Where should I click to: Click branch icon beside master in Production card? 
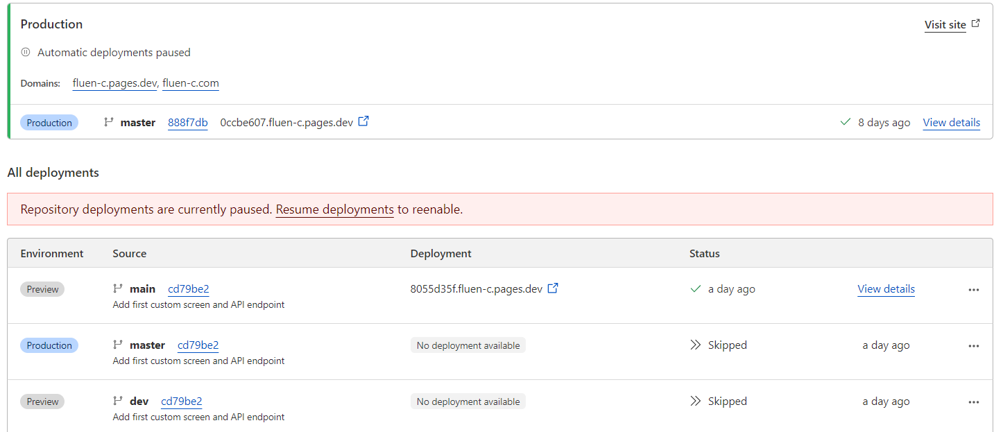pos(109,122)
